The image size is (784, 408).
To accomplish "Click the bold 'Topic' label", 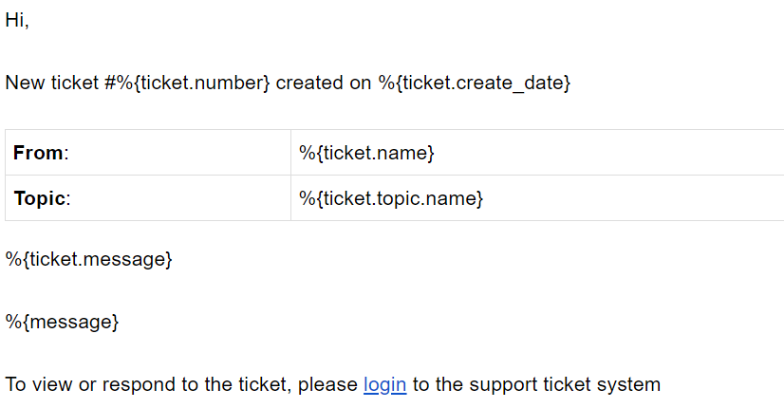I will [x=40, y=198].
